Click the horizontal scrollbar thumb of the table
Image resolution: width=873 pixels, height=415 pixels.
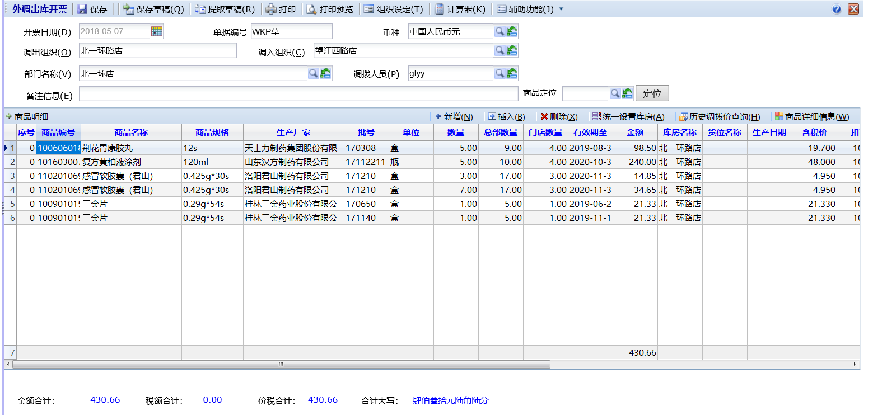point(281,364)
